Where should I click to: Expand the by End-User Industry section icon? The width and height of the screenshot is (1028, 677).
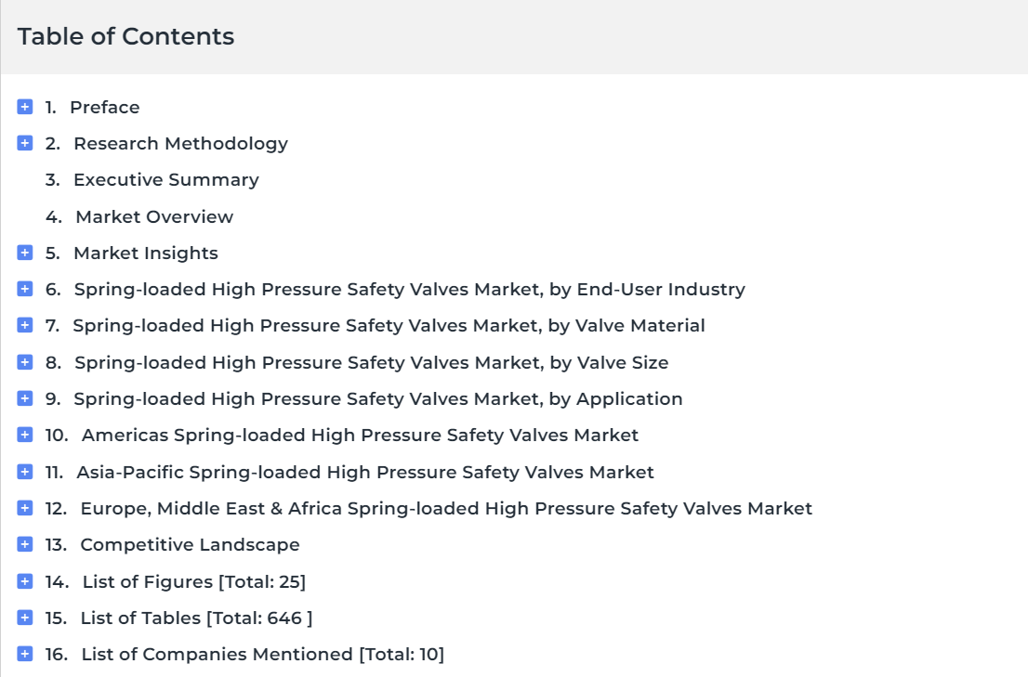[x=25, y=289]
